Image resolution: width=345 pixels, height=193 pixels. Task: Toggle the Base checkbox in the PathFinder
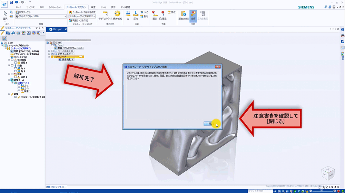[x=52, y=45]
